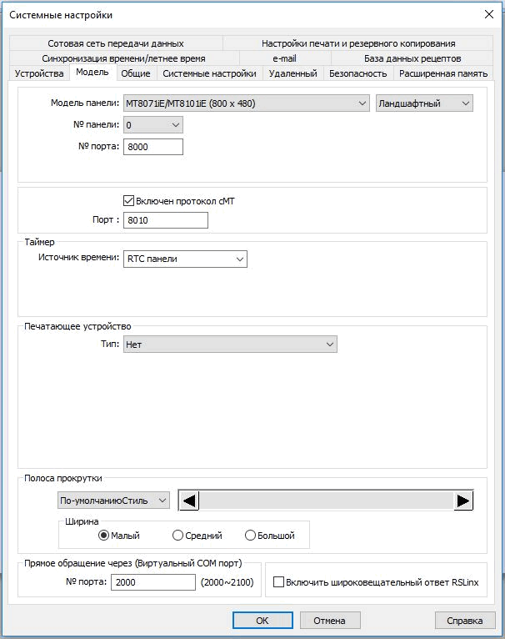Image resolution: width=505 pixels, height=639 pixels.
Task: Confirm with the OK button
Action: click(262, 621)
